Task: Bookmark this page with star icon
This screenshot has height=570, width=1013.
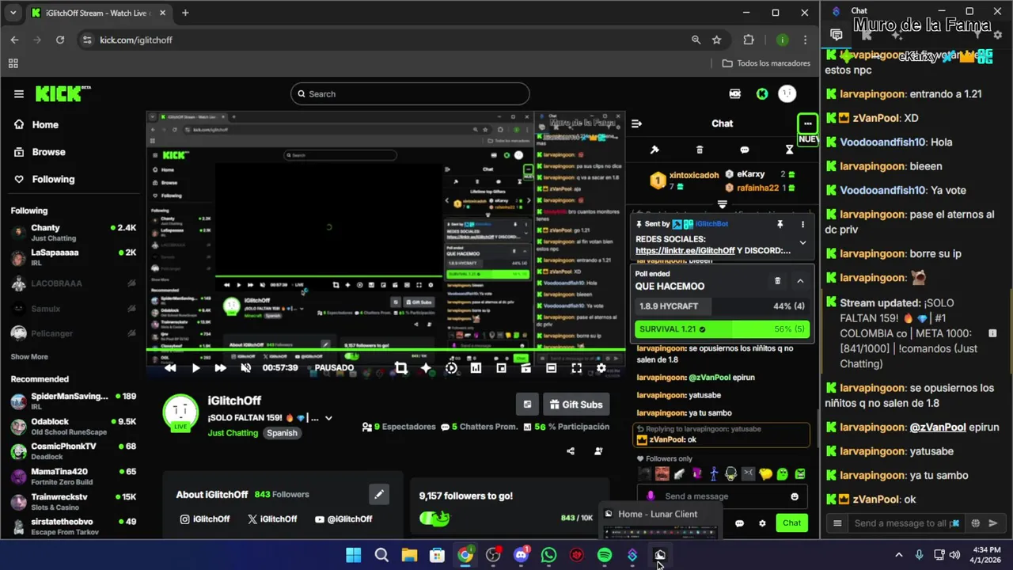Action: tap(716, 40)
